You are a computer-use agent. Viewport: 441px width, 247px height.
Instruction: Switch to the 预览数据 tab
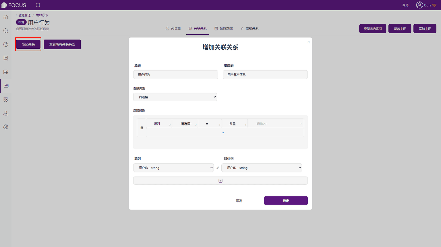(x=224, y=28)
